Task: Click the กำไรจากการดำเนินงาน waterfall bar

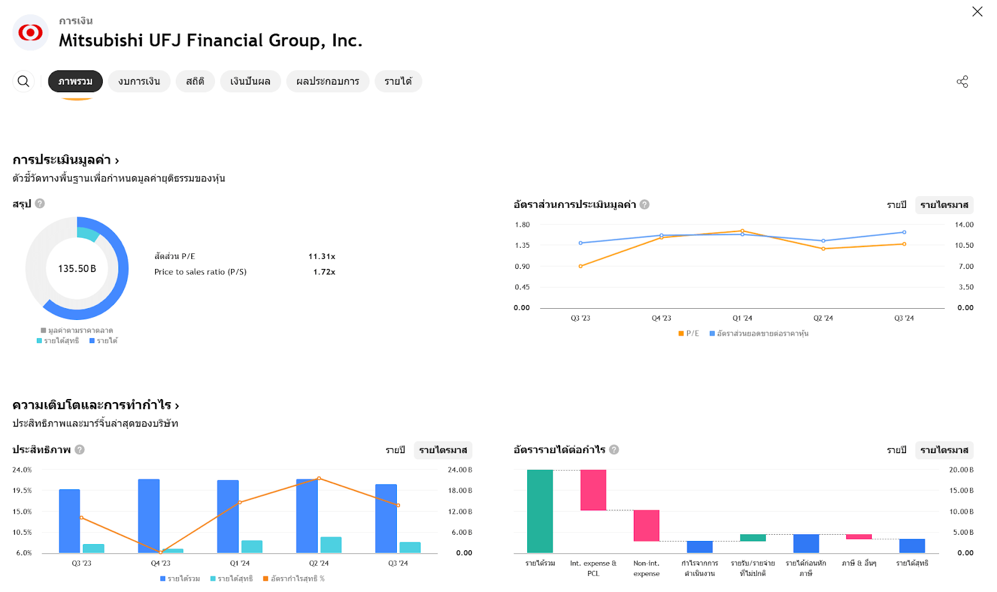Action: [x=700, y=547]
